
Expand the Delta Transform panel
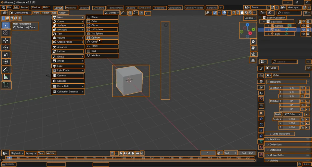click(281, 134)
